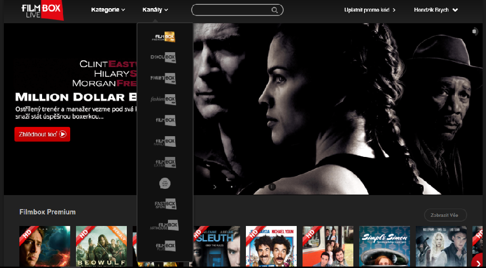Open the western cowboy movie thumbnail
Screen dimensions: 486x268
click(441, 246)
